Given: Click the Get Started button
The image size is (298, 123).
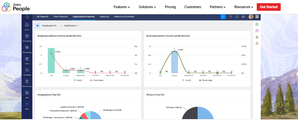Looking at the screenshot, I should (x=269, y=7).
